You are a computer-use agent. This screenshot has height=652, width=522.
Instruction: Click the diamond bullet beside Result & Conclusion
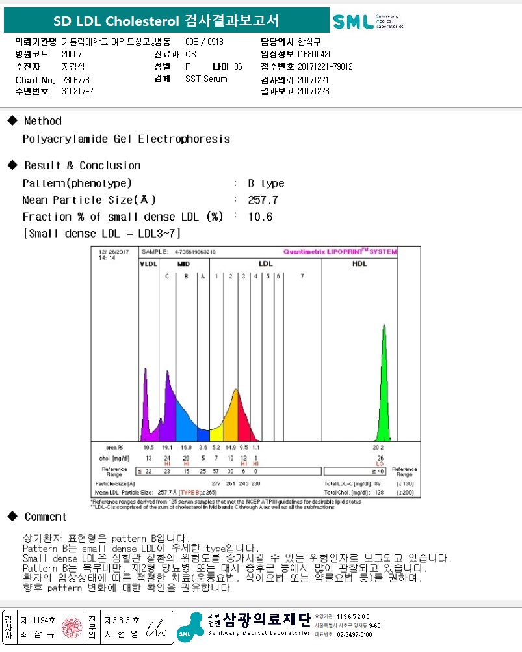12,165
